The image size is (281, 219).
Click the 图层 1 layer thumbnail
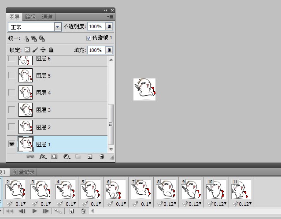click(26, 144)
